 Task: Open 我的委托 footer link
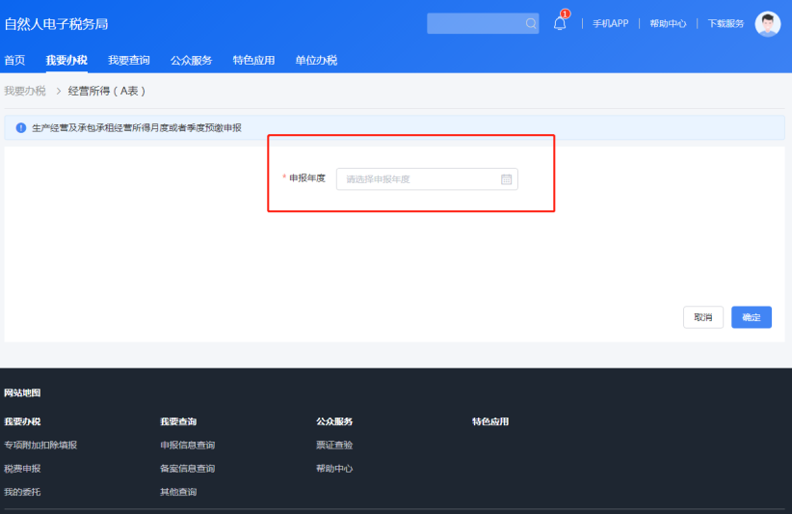pyautogui.click(x=22, y=492)
